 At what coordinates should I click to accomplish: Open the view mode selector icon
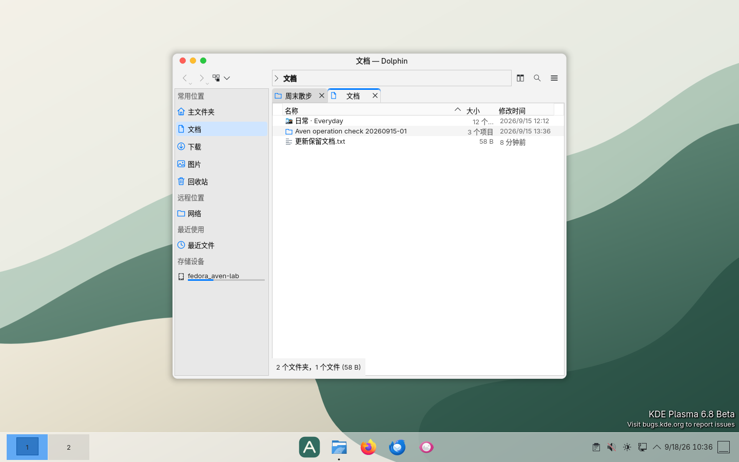pos(216,78)
